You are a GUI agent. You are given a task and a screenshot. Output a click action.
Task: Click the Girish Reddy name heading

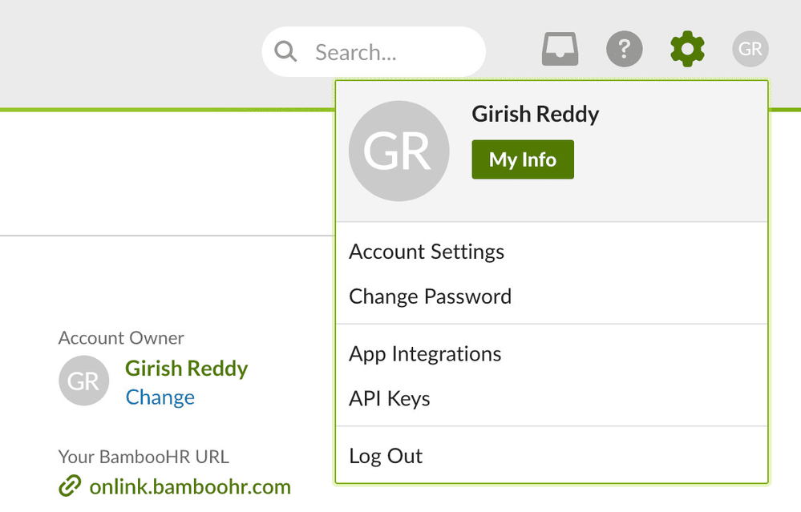click(x=535, y=114)
